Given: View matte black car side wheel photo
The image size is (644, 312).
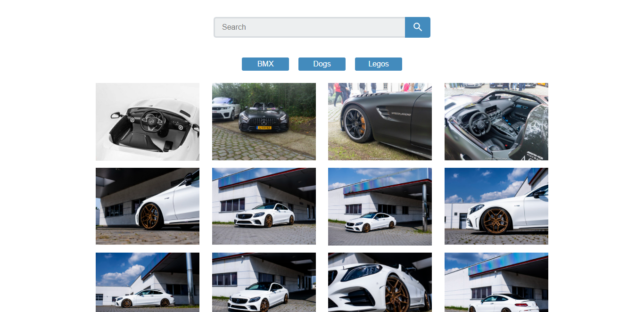Looking at the screenshot, I should tap(380, 122).
